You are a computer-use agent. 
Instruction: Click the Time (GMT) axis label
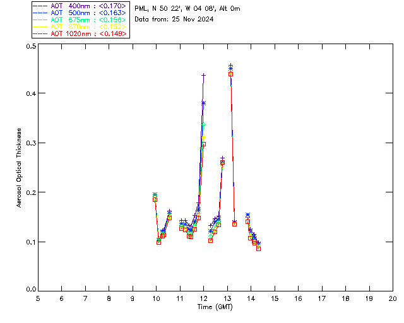[215, 307]
